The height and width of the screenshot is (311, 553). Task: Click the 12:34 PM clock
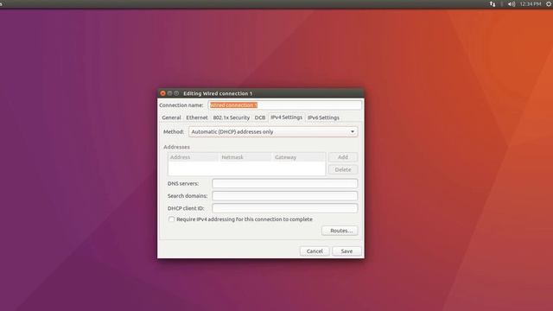coord(530,3)
